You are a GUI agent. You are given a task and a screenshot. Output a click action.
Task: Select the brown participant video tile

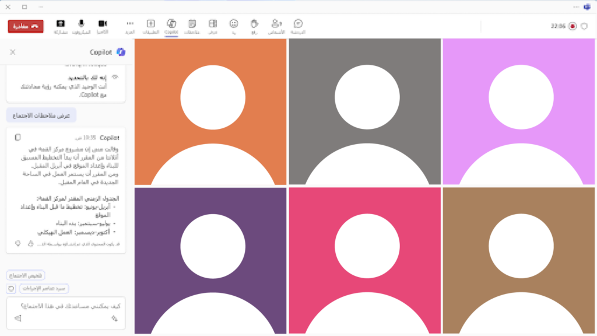(518, 261)
